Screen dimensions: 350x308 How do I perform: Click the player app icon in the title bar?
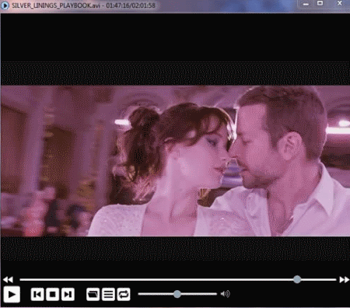(x=5, y=5)
